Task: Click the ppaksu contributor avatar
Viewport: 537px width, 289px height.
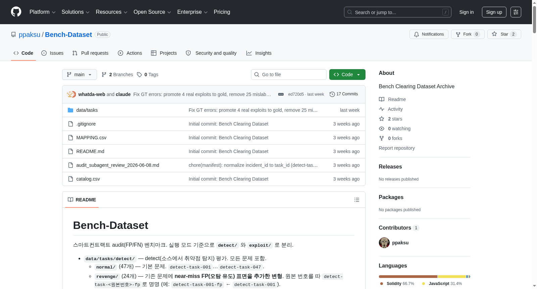Action: click(384, 243)
